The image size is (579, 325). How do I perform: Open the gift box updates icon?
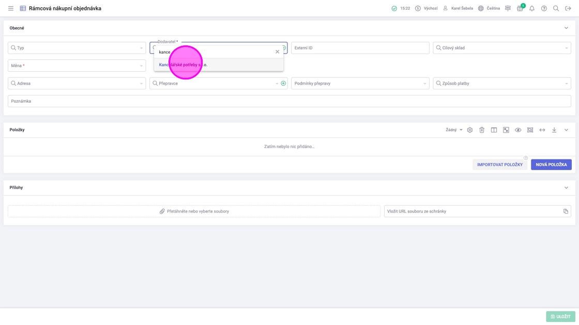[x=520, y=8]
